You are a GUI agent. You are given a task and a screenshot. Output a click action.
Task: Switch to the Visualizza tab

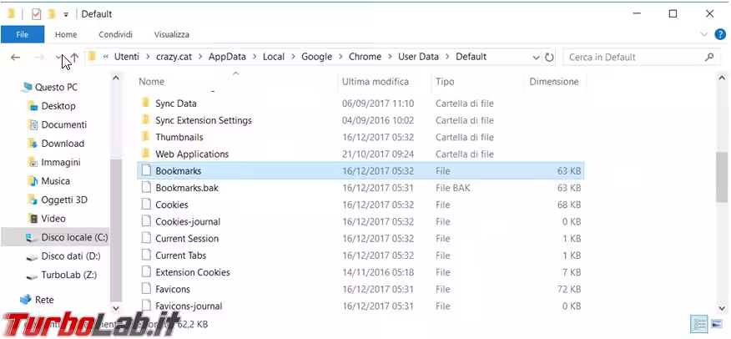pyautogui.click(x=171, y=34)
